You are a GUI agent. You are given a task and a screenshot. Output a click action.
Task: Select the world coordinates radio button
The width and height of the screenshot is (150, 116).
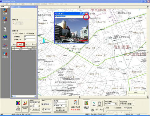pyautogui.click(x=25, y=34)
